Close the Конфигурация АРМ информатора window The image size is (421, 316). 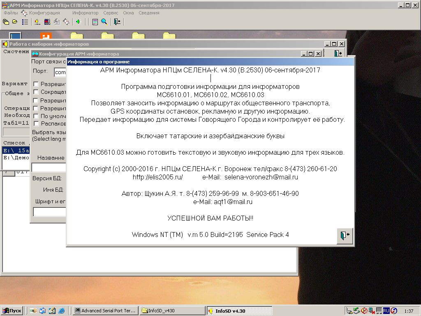tap(318, 54)
